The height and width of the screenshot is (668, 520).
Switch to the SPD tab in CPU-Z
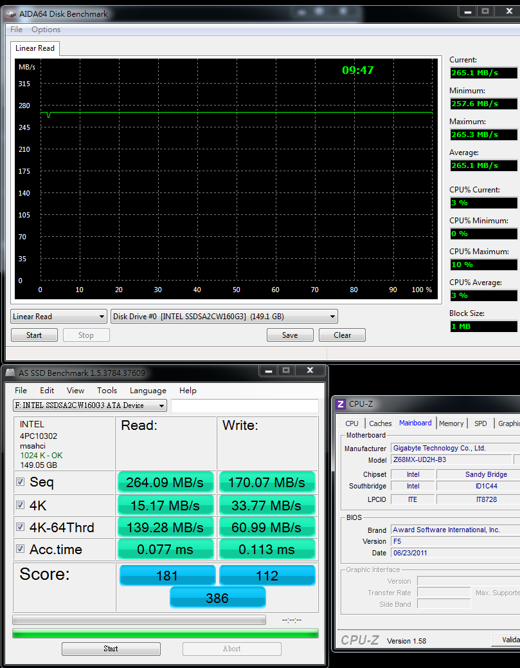click(480, 423)
